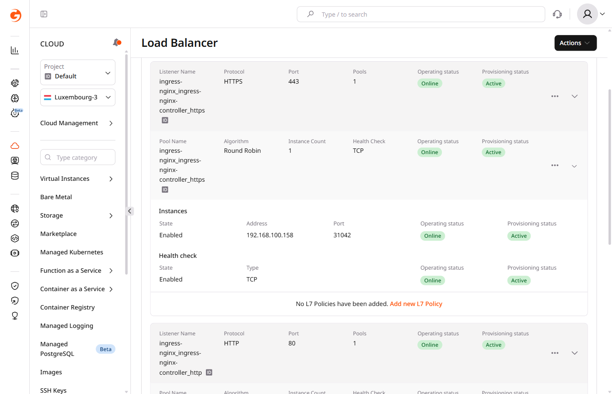Open the user account avatar menu

[x=591, y=14]
